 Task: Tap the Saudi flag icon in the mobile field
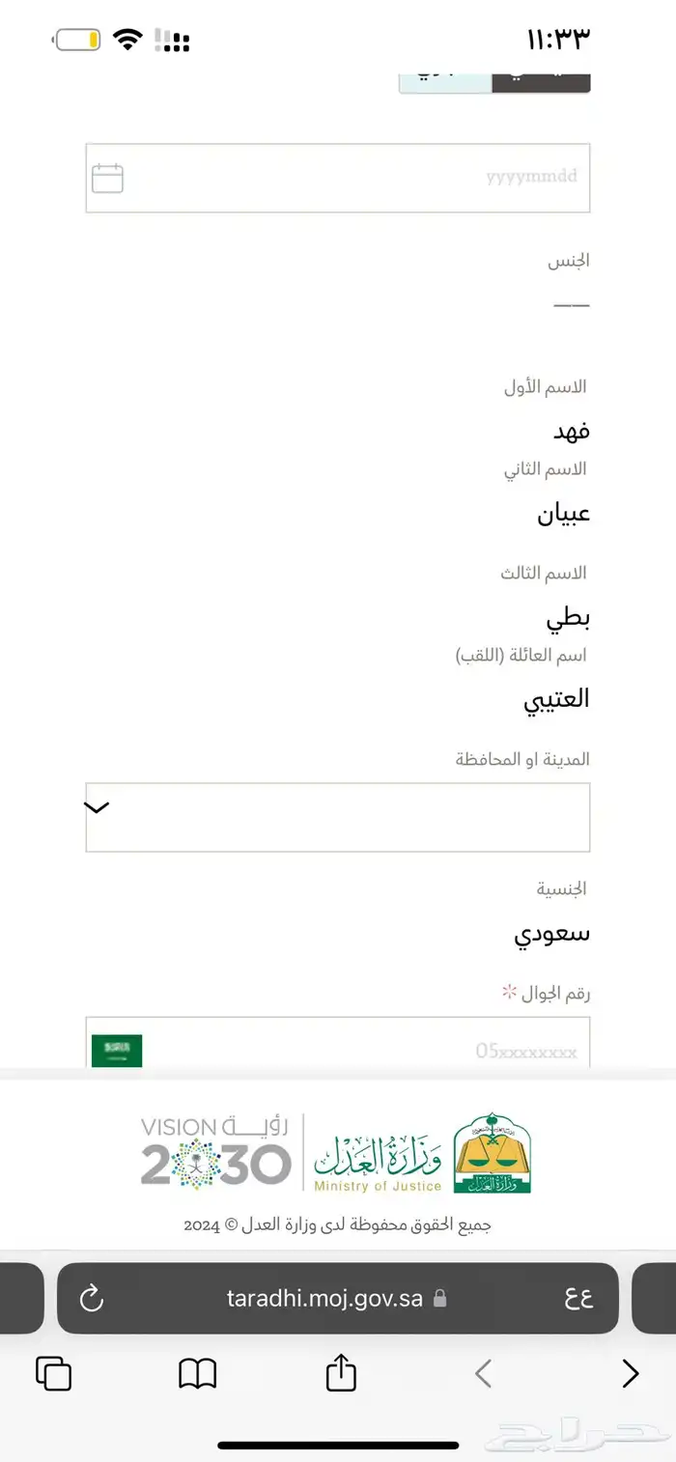click(x=116, y=1050)
